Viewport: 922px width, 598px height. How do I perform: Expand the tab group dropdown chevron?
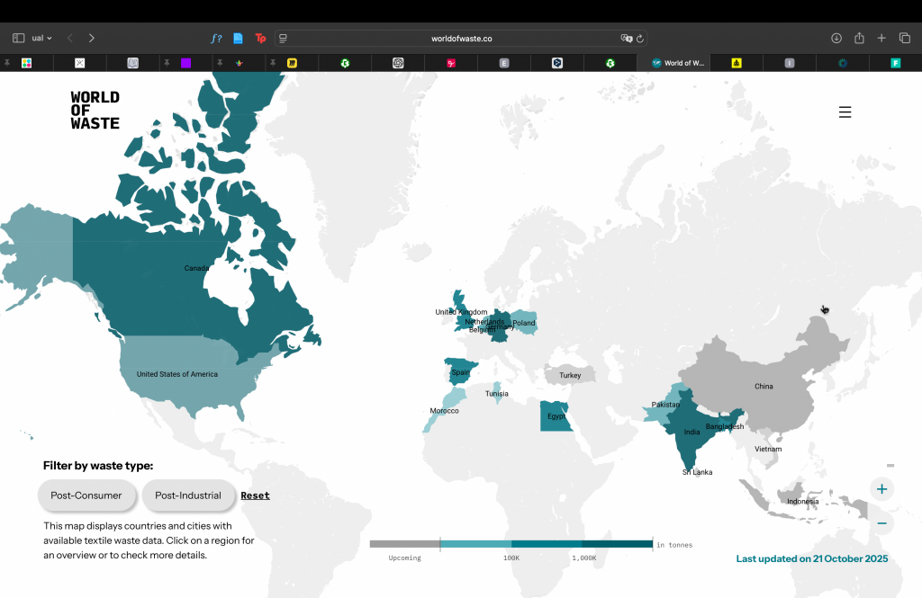point(49,39)
